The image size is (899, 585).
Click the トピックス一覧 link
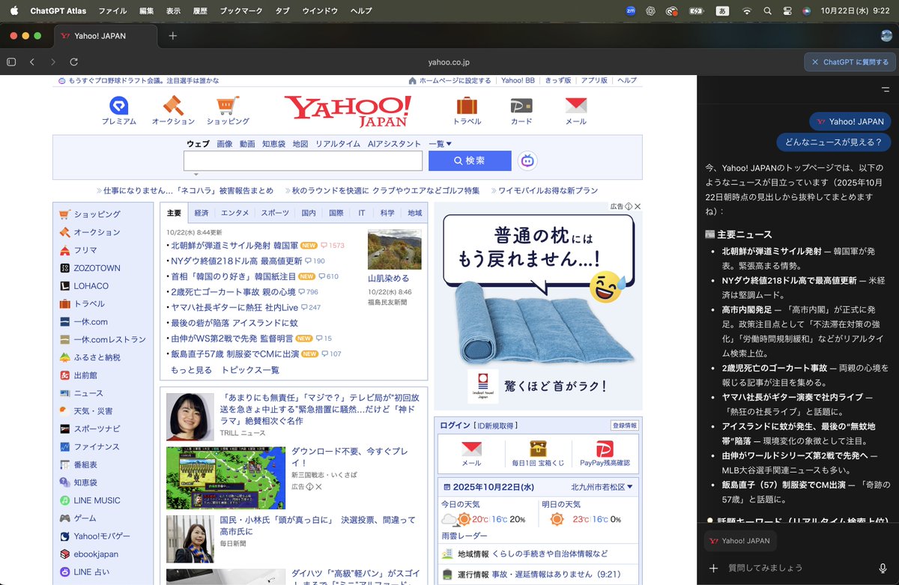point(250,370)
